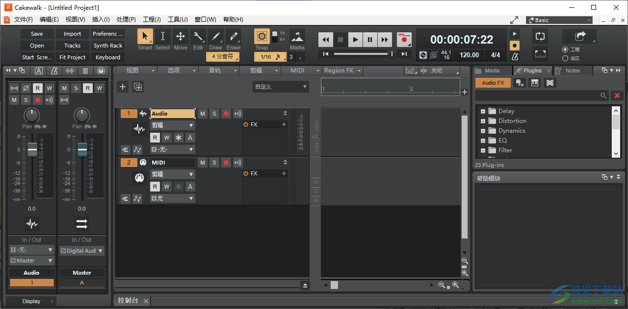Image resolution: width=628 pixels, height=309 pixels.
Task: Open the 工具(U) menu
Action: 177,20
